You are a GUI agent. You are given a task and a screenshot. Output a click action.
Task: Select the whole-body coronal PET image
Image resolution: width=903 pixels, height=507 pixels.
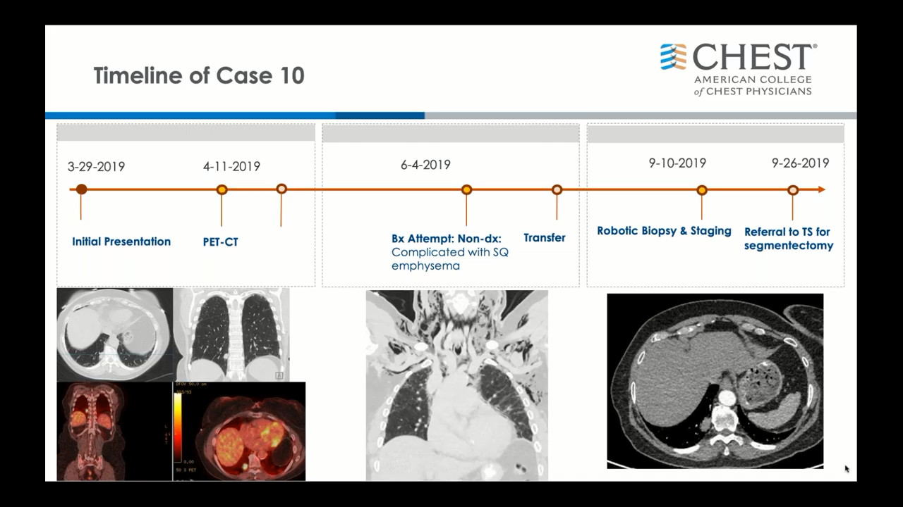[87, 431]
